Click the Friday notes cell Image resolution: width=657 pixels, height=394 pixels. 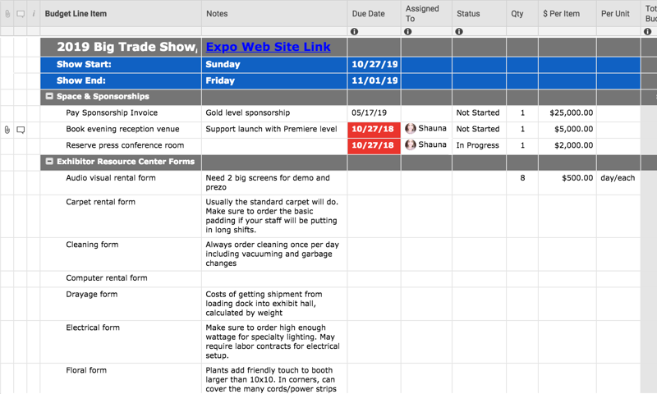pyautogui.click(x=274, y=80)
